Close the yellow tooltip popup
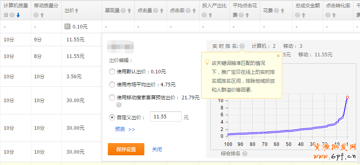The width and height of the screenshot is (360, 165). (x=278, y=56)
